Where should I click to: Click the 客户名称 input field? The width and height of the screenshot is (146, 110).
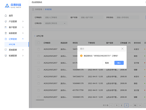click(x=91, y=17)
